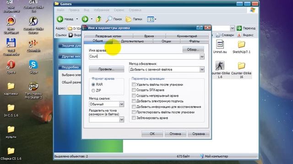Open the Яндекс link in links bar

(x=245, y=35)
